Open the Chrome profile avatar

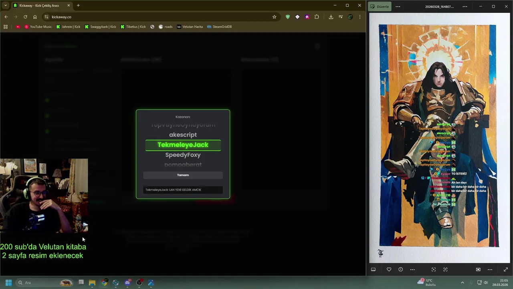coord(350,17)
